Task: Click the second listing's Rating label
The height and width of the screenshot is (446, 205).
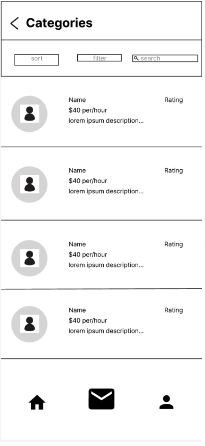Action: pyautogui.click(x=173, y=170)
